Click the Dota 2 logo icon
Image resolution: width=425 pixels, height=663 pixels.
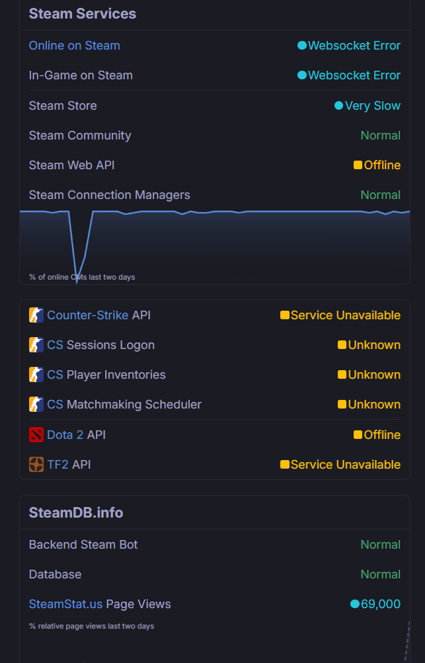tap(36, 435)
